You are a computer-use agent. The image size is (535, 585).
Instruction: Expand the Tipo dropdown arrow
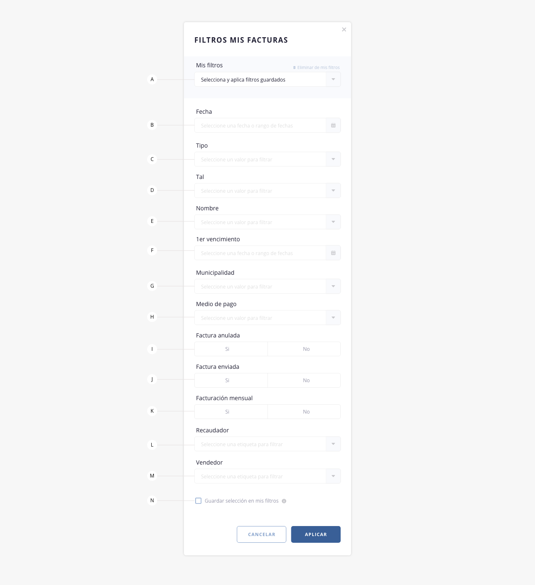pyautogui.click(x=333, y=159)
